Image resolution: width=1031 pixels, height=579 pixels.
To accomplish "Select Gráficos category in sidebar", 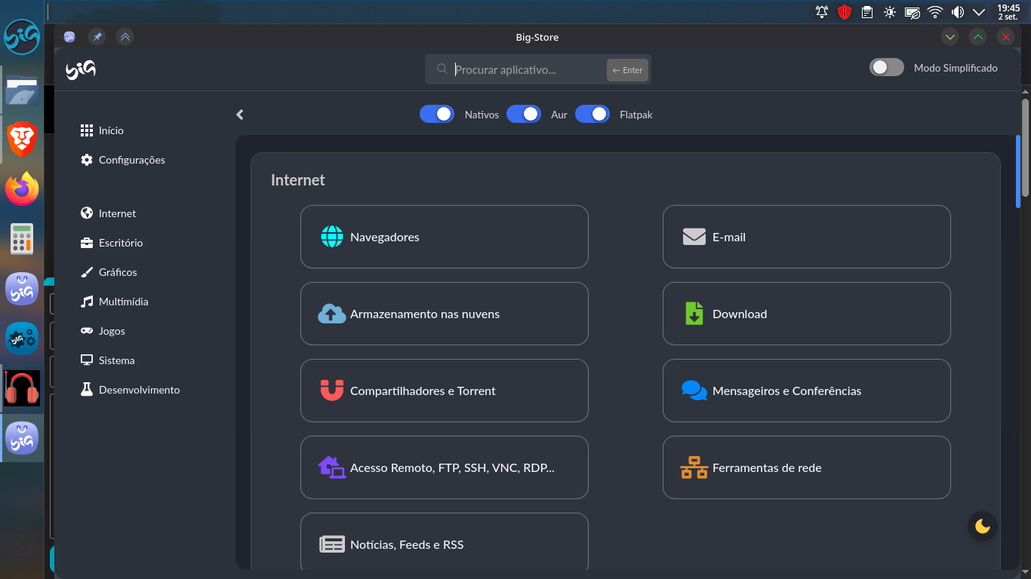I will 108,272.
